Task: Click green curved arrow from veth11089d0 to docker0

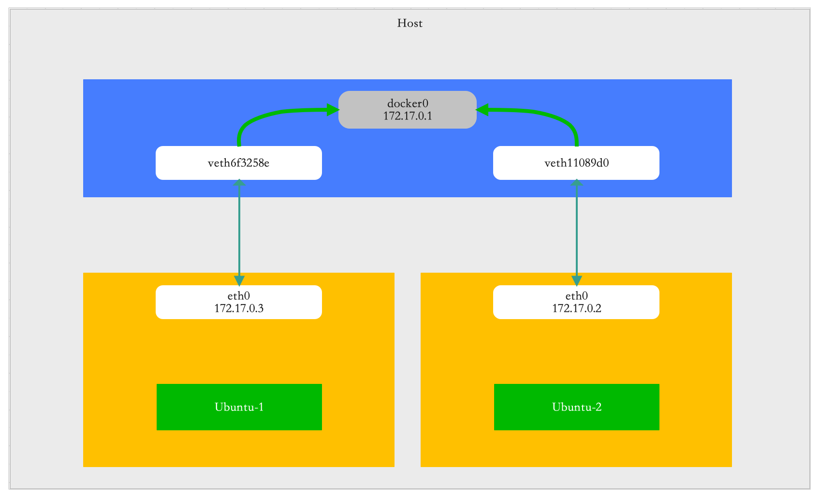Action: pyautogui.click(x=554, y=116)
